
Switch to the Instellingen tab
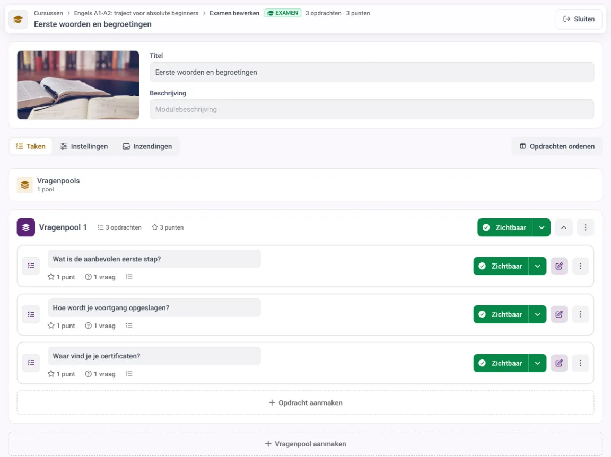pos(84,146)
